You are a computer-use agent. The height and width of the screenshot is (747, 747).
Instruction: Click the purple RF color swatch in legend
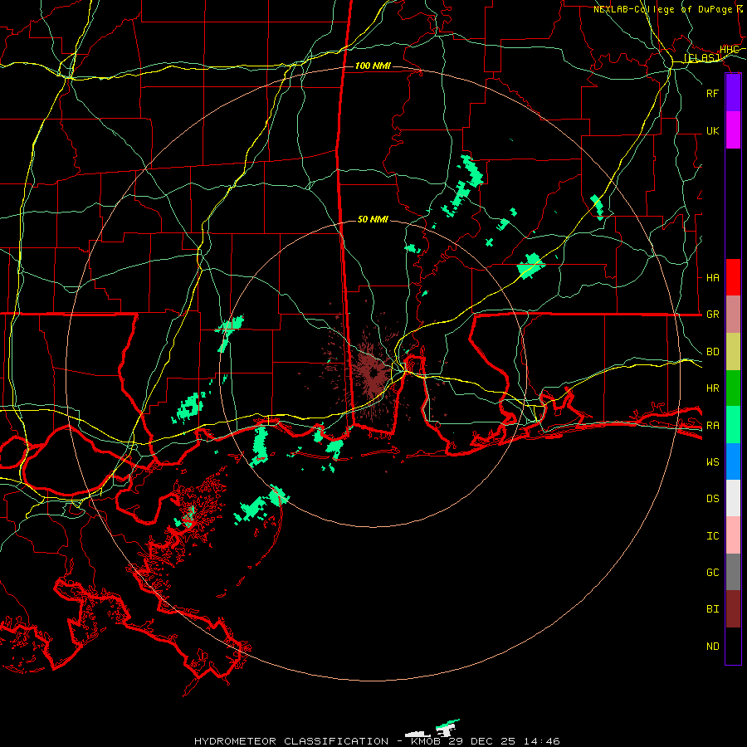tap(733, 93)
